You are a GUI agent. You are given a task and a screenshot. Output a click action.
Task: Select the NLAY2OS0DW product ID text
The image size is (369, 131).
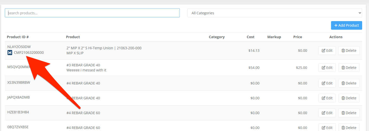point(19,47)
